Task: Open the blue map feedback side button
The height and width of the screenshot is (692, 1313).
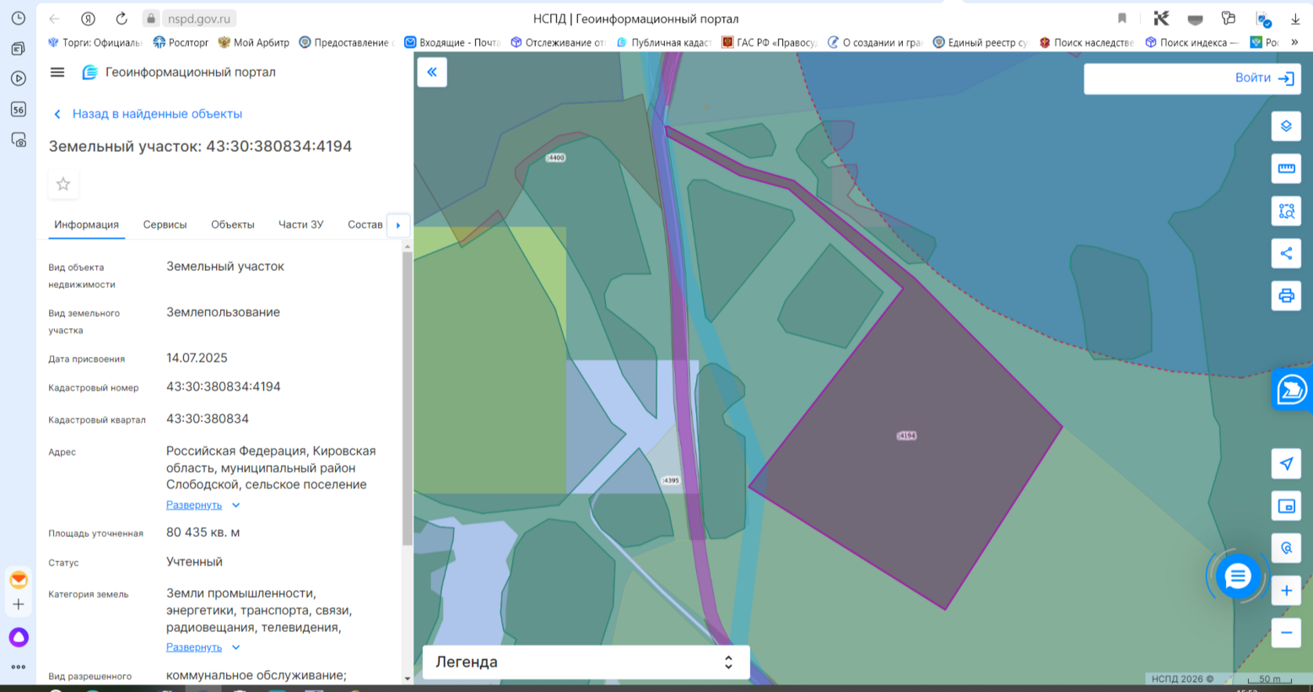Action: pyautogui.click(x=1292, y=390)
